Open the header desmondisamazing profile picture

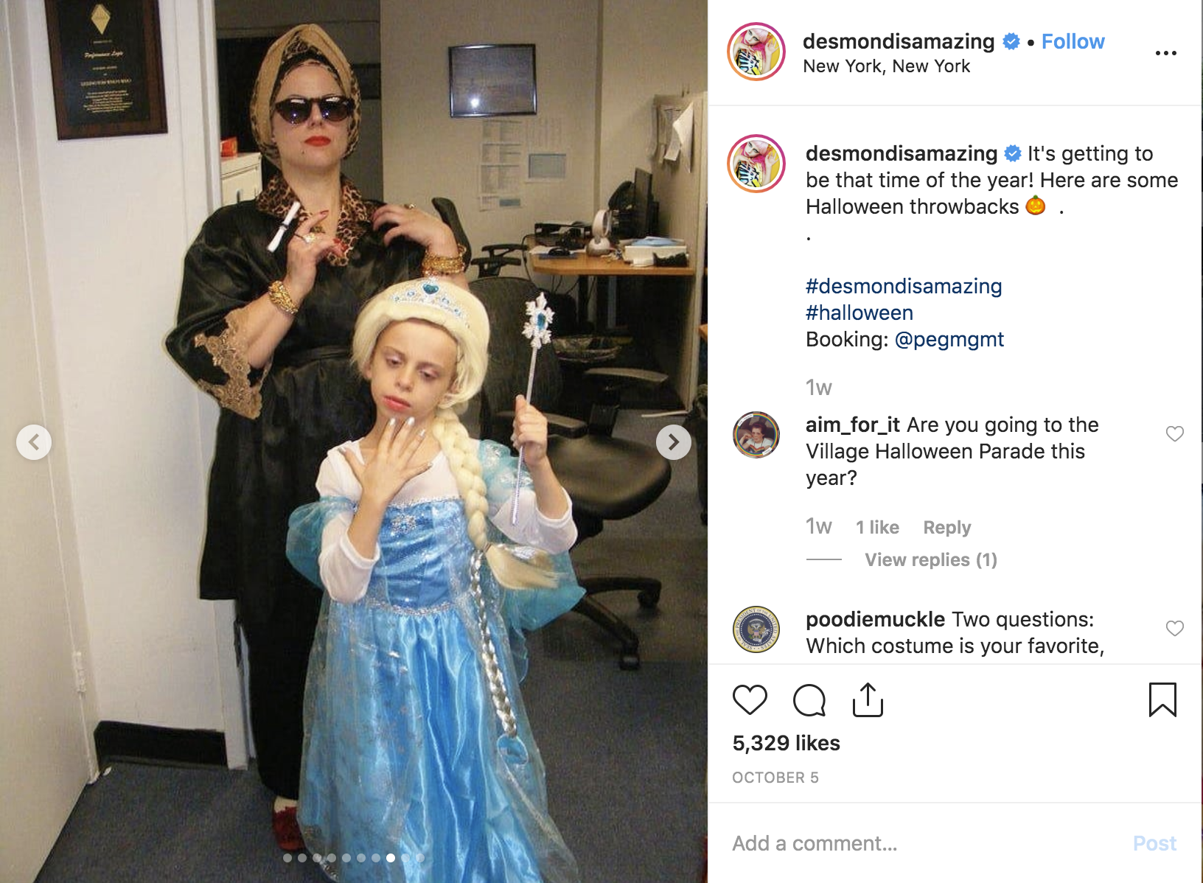click(x=756, y=52)
